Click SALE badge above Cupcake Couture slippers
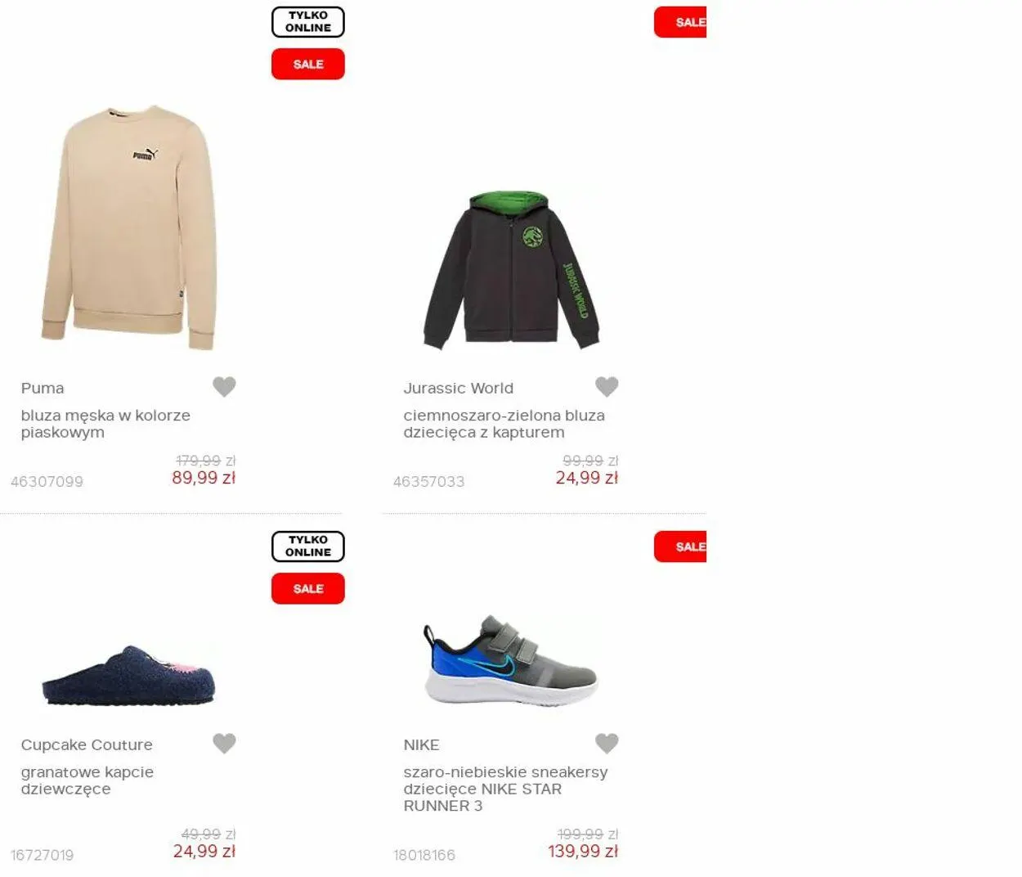1022x877 pixels. [x=308, y=588]
